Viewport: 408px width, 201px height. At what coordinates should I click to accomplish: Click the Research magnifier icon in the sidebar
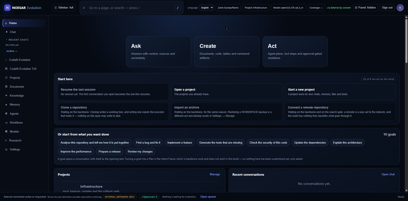pyautogui.click(x=6, y=141)
